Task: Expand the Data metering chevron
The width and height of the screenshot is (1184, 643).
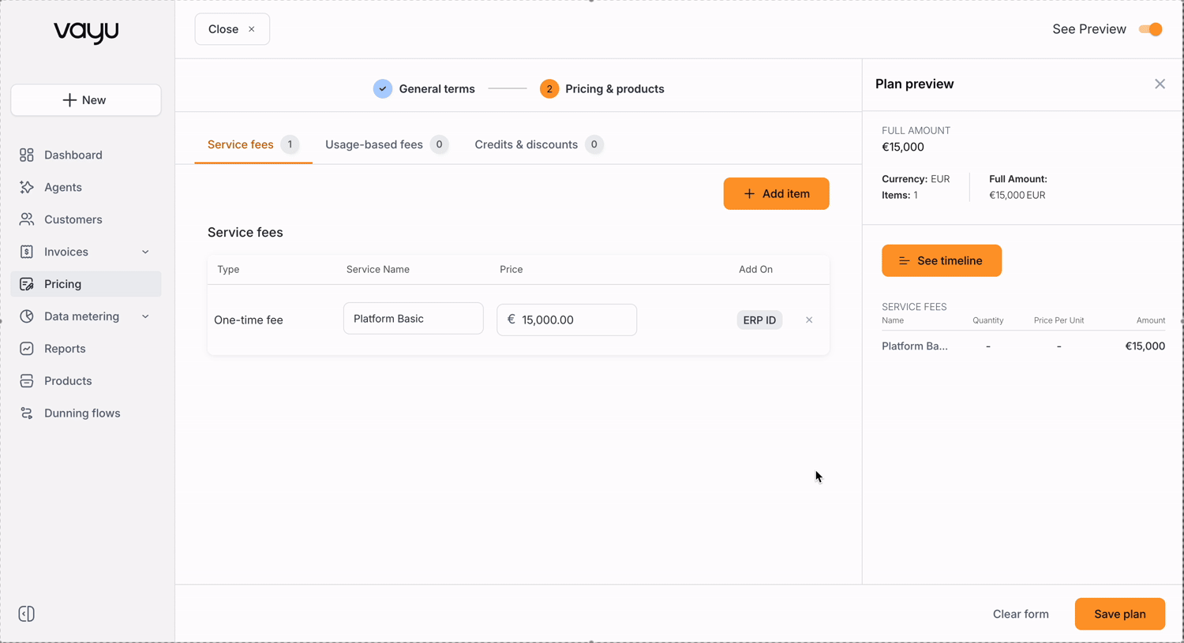Action: [x=145, y=316]
